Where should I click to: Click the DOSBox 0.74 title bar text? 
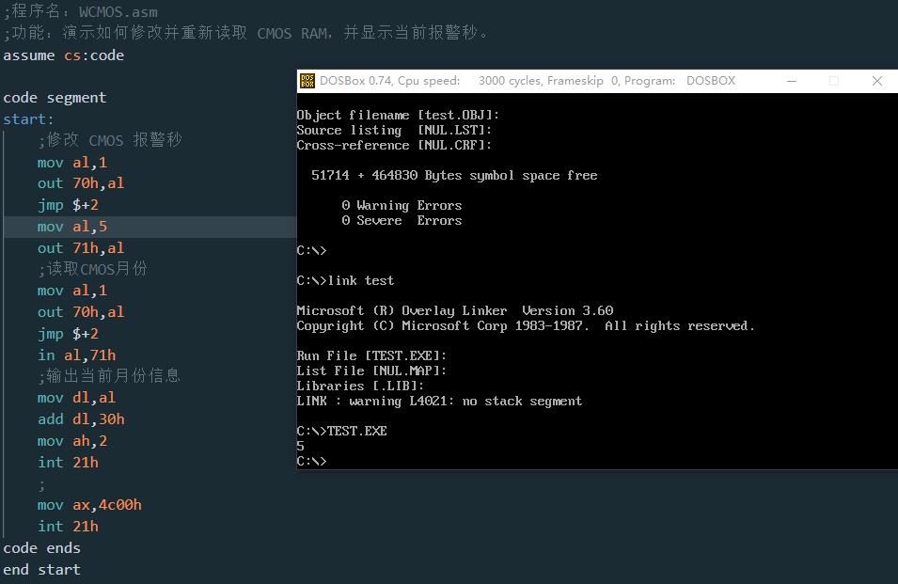click(528, 81)
